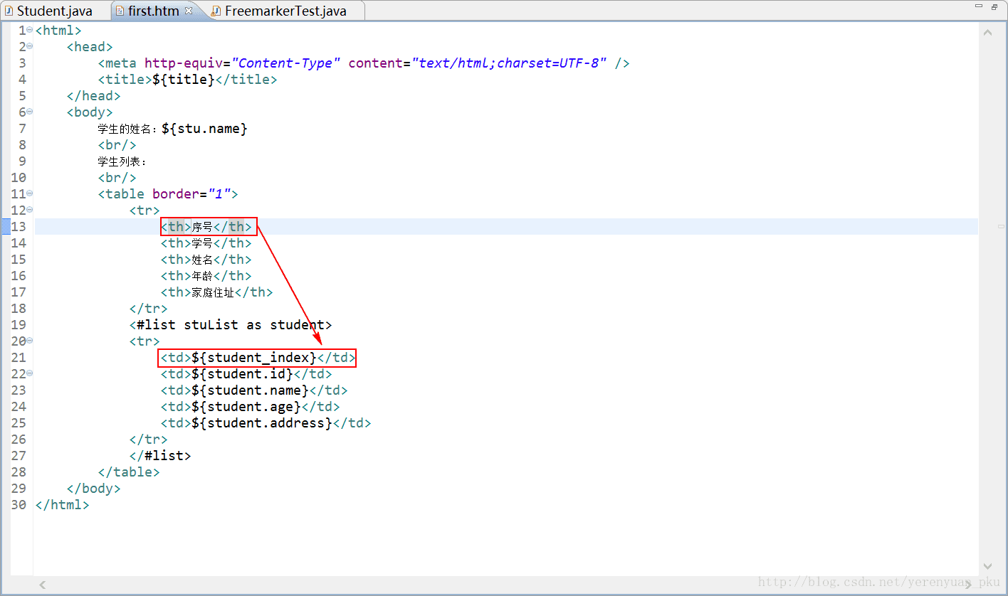Maximize the editor area
Image resolution: width=1008 pixels, height=596 pixels.
994,6
